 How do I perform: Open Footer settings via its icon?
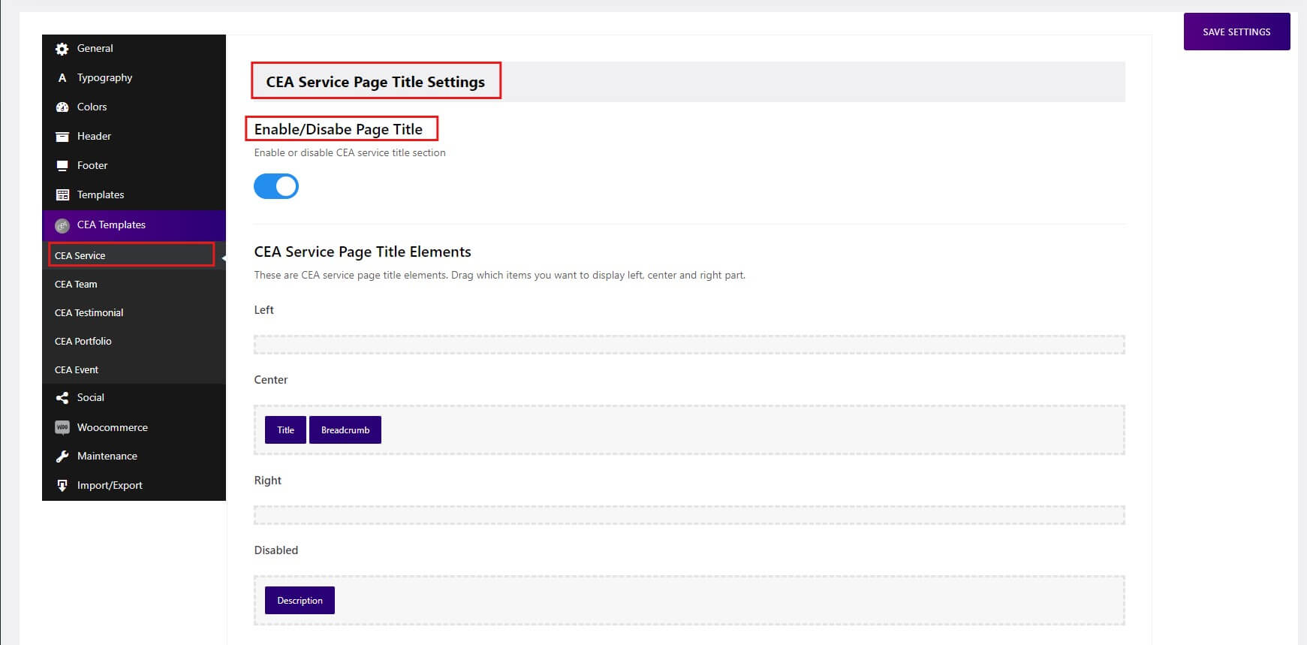(62, 166)
